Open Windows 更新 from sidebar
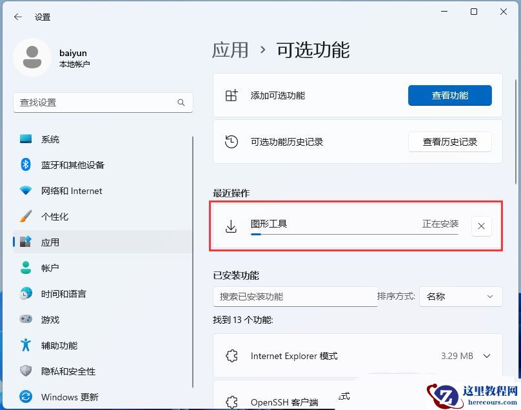This screenshot has height=410, width=521. pos(69,397)
